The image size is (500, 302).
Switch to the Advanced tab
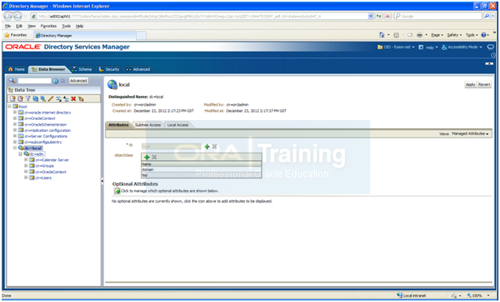(138, 69)
